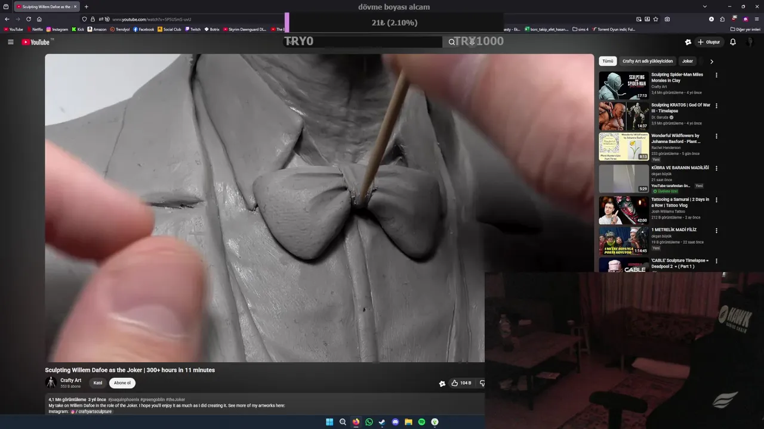This screenshot has width=764, height=429.
Task: Select the Joker filter chip
Action: (x=688, y=61)
